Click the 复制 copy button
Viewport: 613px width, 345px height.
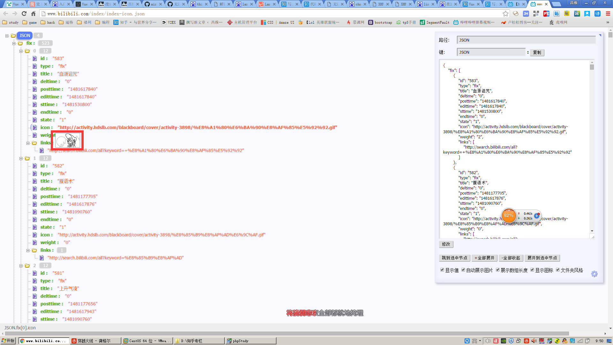[537, 52]
